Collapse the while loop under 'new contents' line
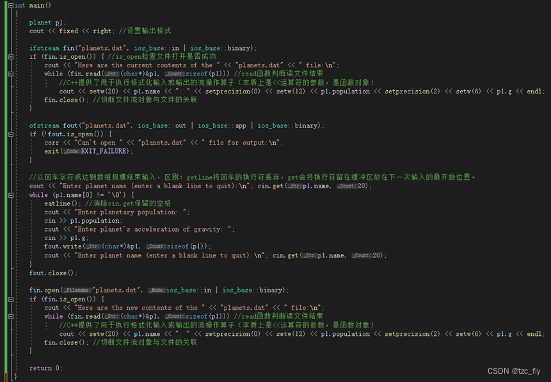 (11, 316)
